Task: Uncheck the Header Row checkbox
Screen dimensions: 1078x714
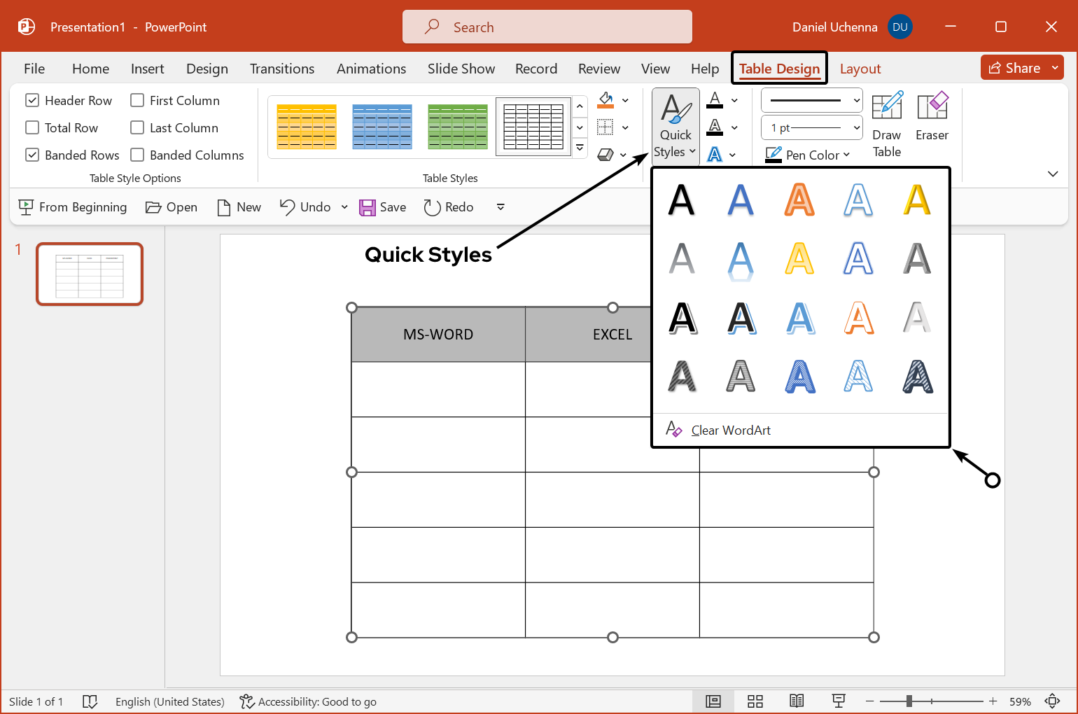Action: click(x=32, y=101)
